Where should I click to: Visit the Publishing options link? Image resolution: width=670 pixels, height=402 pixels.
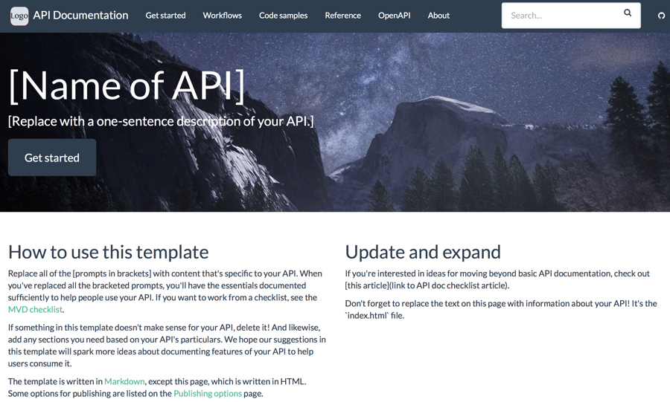(x=208, y=394)
